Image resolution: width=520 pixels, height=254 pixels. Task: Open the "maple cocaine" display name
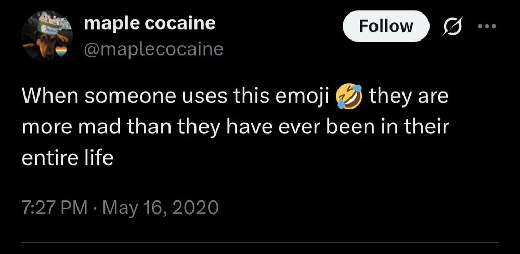[149, 23]
